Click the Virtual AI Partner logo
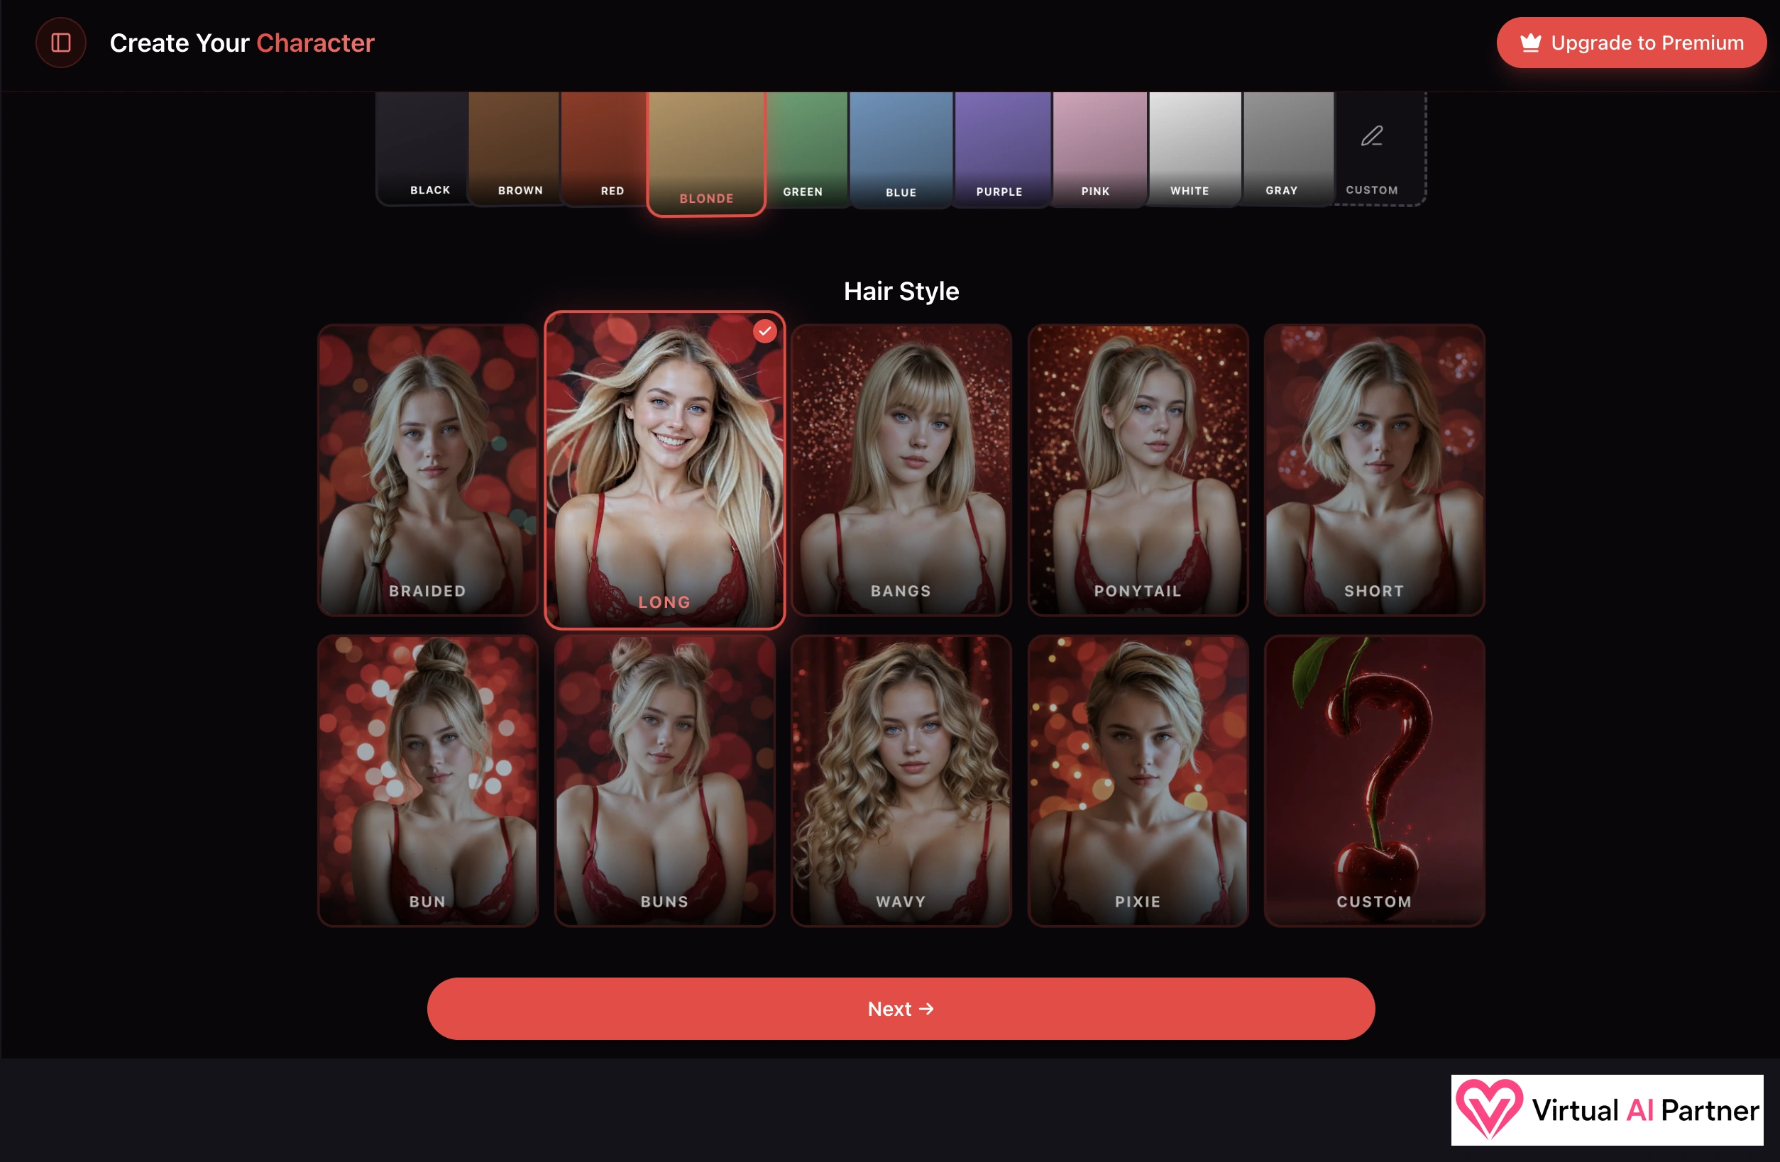The height and width of the screenshot is (1162, 1780). [1607, 1110]
